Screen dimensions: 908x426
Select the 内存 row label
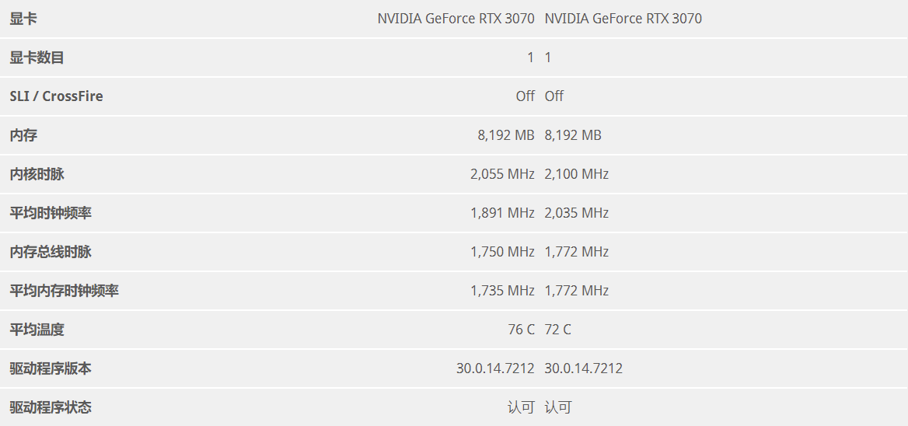23,135
